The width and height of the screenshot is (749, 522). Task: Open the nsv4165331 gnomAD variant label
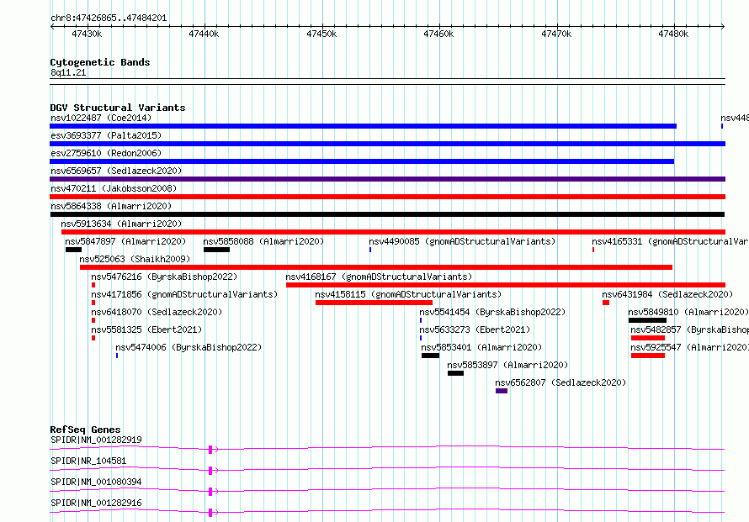(x=670, y=241)
